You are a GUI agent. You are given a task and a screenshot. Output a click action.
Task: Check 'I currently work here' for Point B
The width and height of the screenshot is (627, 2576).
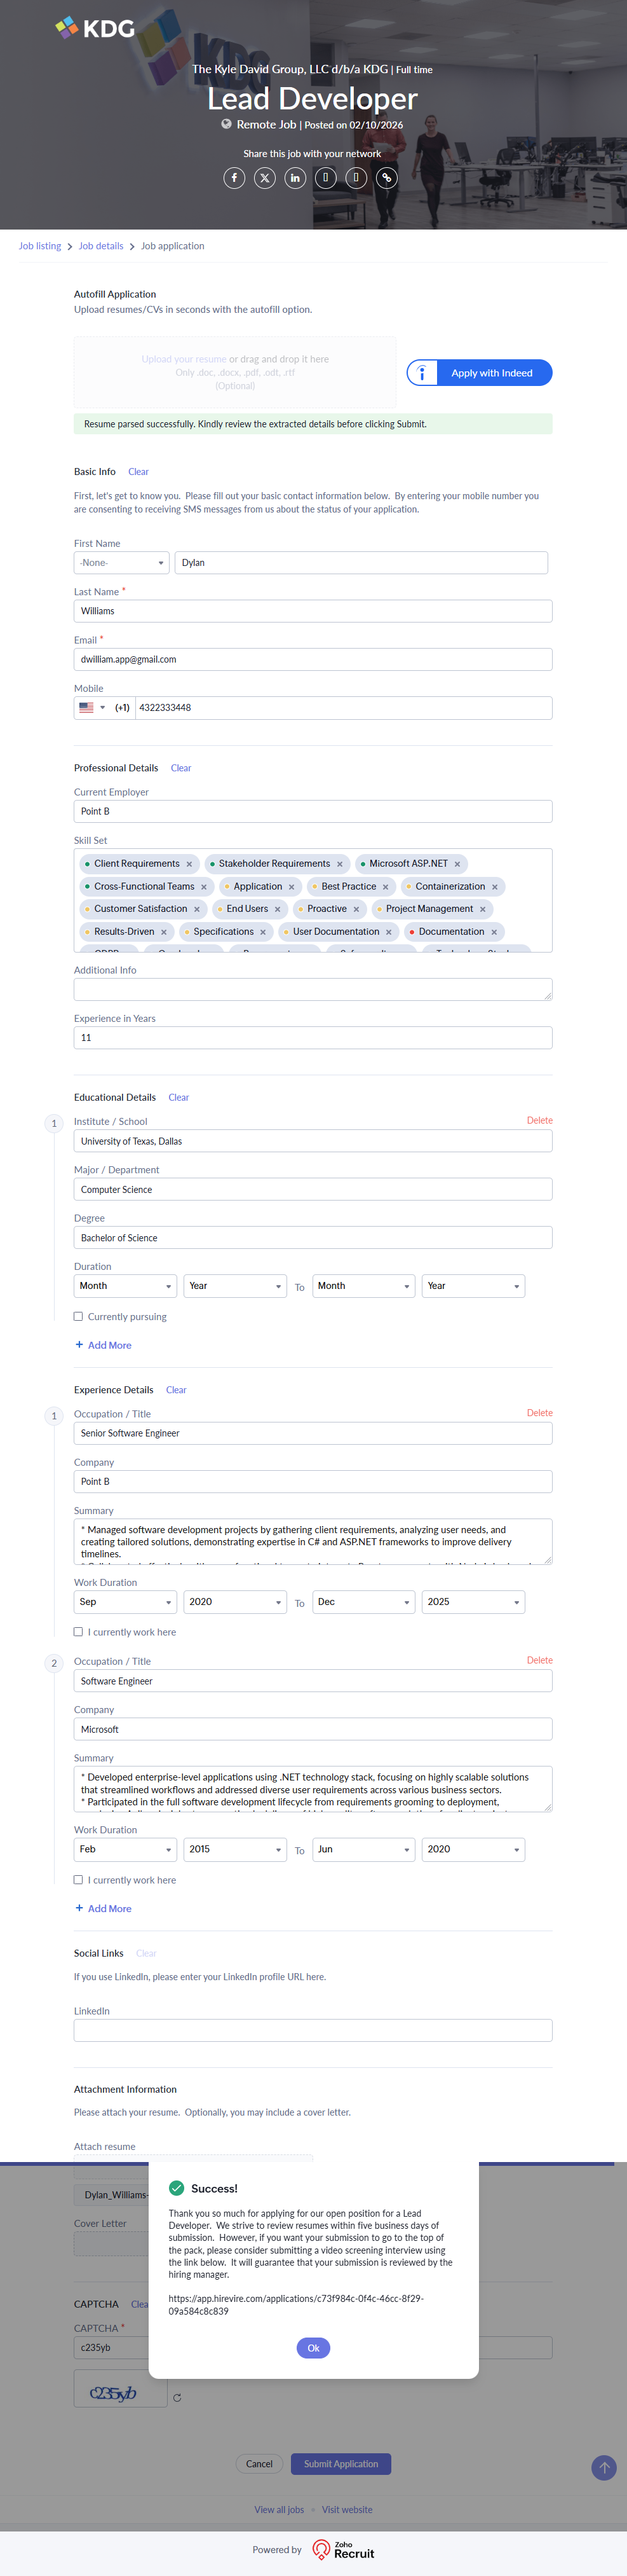[79, 1631]
